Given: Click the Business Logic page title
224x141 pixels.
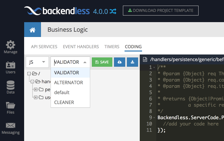Looking at the screenshot, I should point(68,30).
